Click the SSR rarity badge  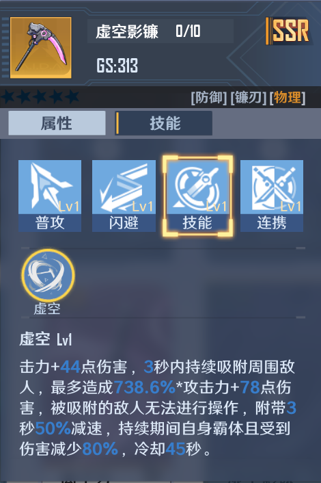289,31
